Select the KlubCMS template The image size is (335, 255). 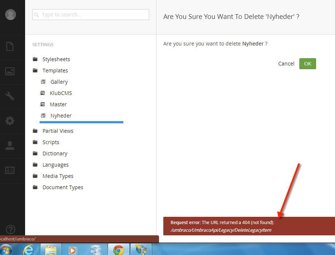click(x=61, y=93)
